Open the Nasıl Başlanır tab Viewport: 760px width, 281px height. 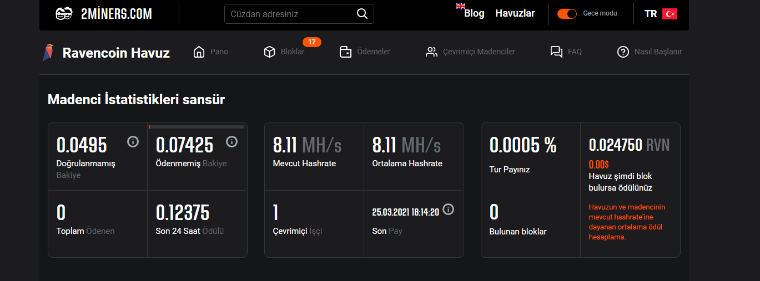click(650, 52)
